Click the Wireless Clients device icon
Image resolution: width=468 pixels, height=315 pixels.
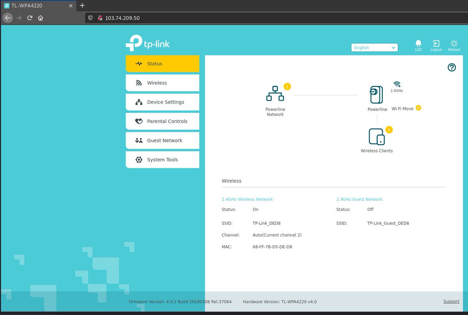[x=377, y=137]
